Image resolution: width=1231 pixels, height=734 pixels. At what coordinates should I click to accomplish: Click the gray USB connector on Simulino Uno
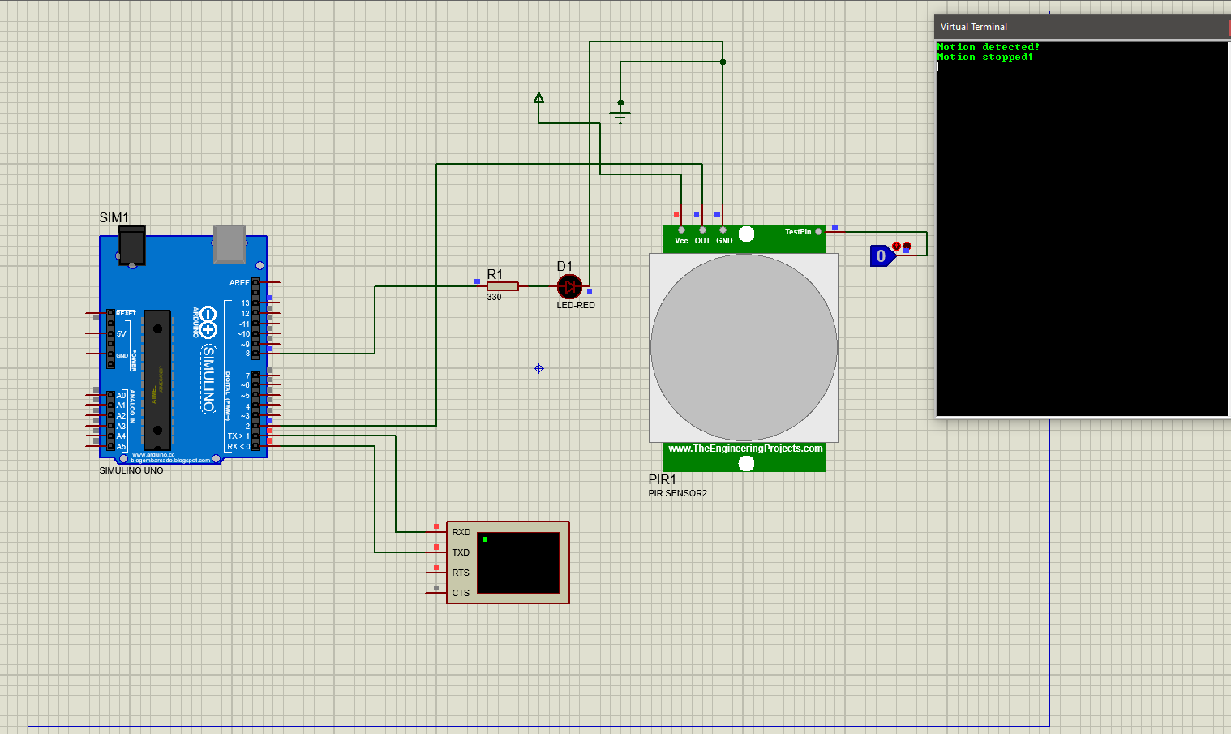pyautogui.click(x=229, y=243)
